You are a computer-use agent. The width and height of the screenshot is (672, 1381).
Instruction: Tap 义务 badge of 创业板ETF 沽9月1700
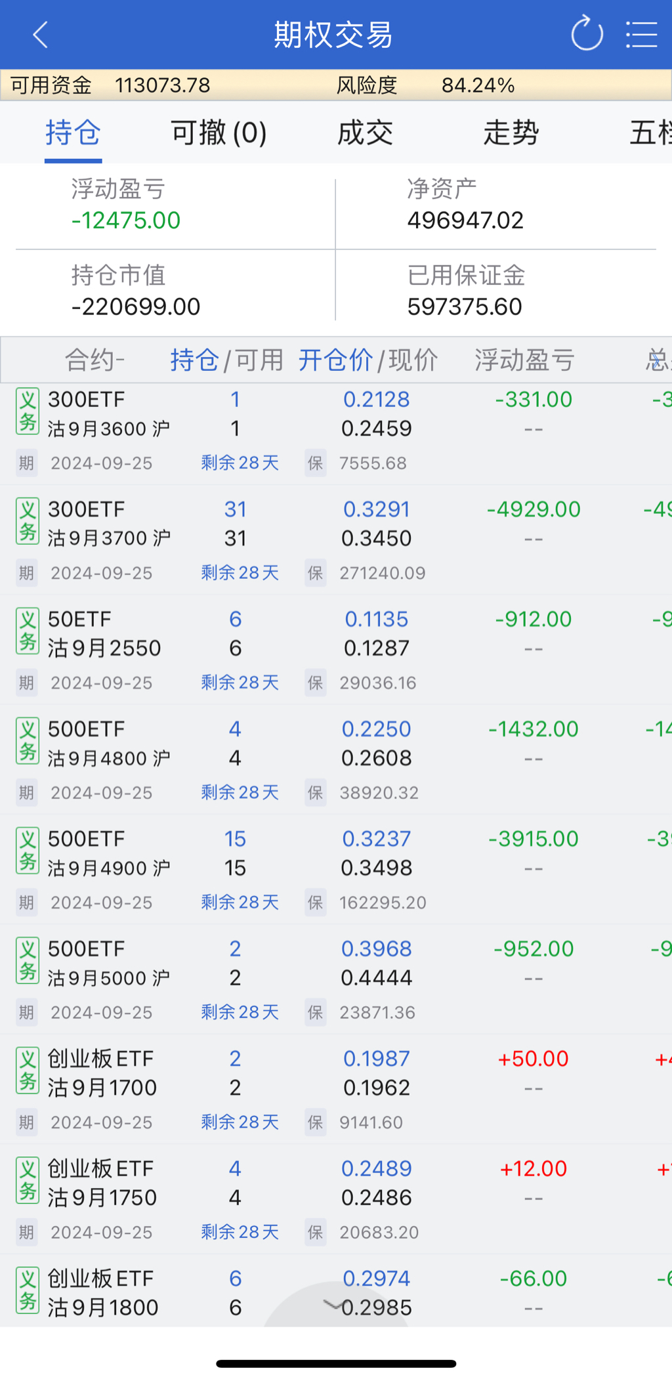28,1071
